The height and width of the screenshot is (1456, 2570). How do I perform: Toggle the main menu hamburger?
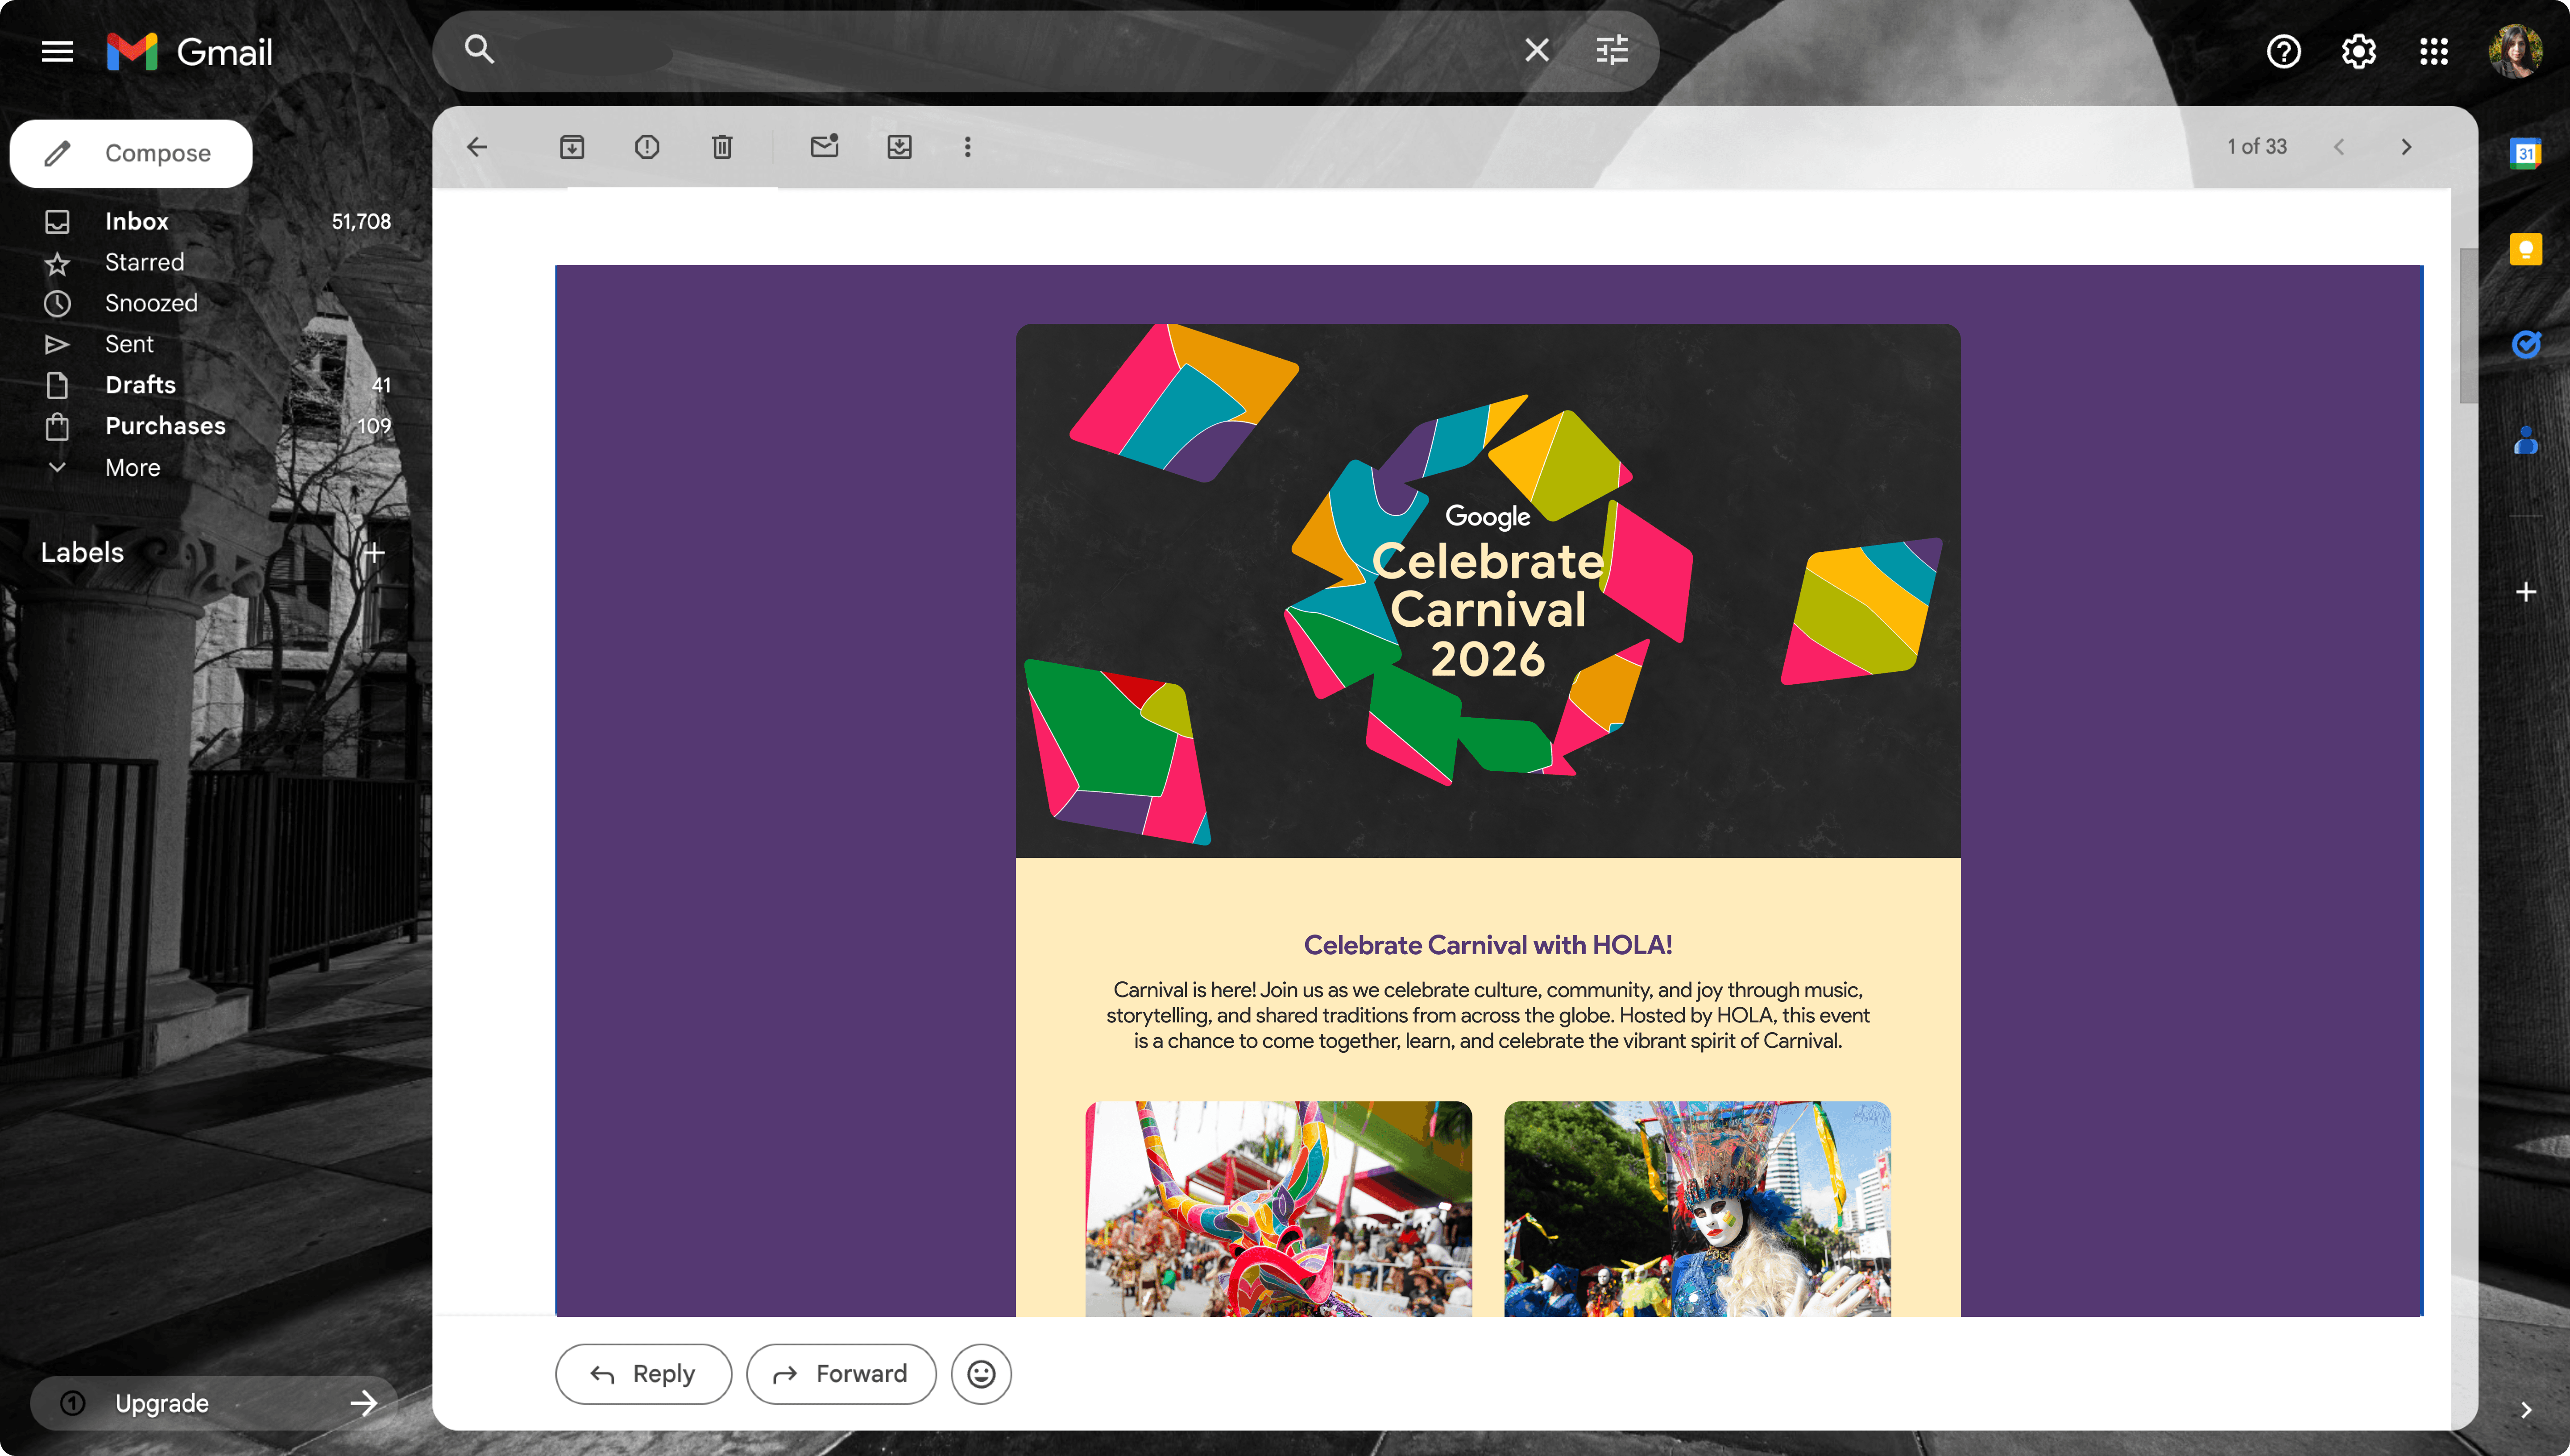click(57, 51)
